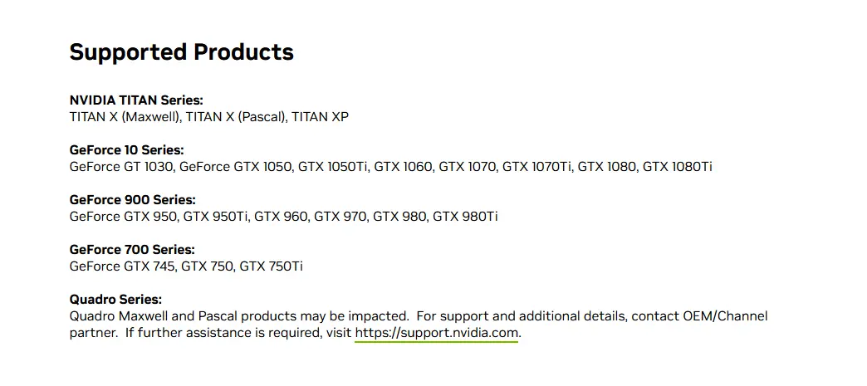
Task: Click the GeForce 10 Series heading
Action: click(x=126, y=150)
